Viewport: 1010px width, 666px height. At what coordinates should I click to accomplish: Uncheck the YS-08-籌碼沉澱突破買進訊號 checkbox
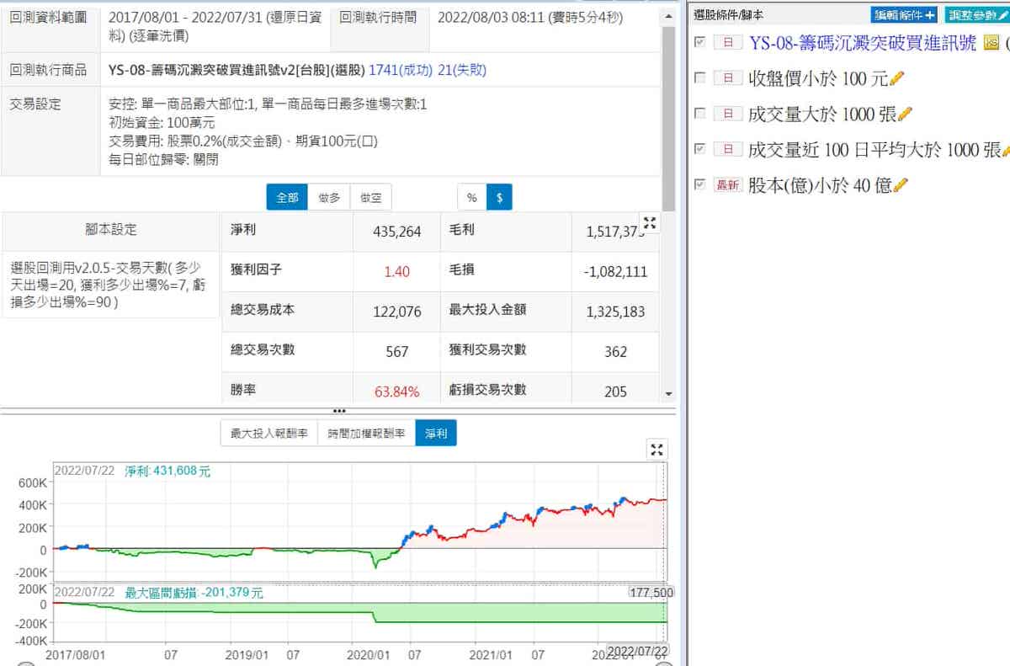[x=699, y=42]
